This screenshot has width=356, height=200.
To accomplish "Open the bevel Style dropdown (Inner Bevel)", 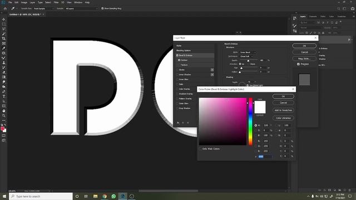I will click(248, 52).
